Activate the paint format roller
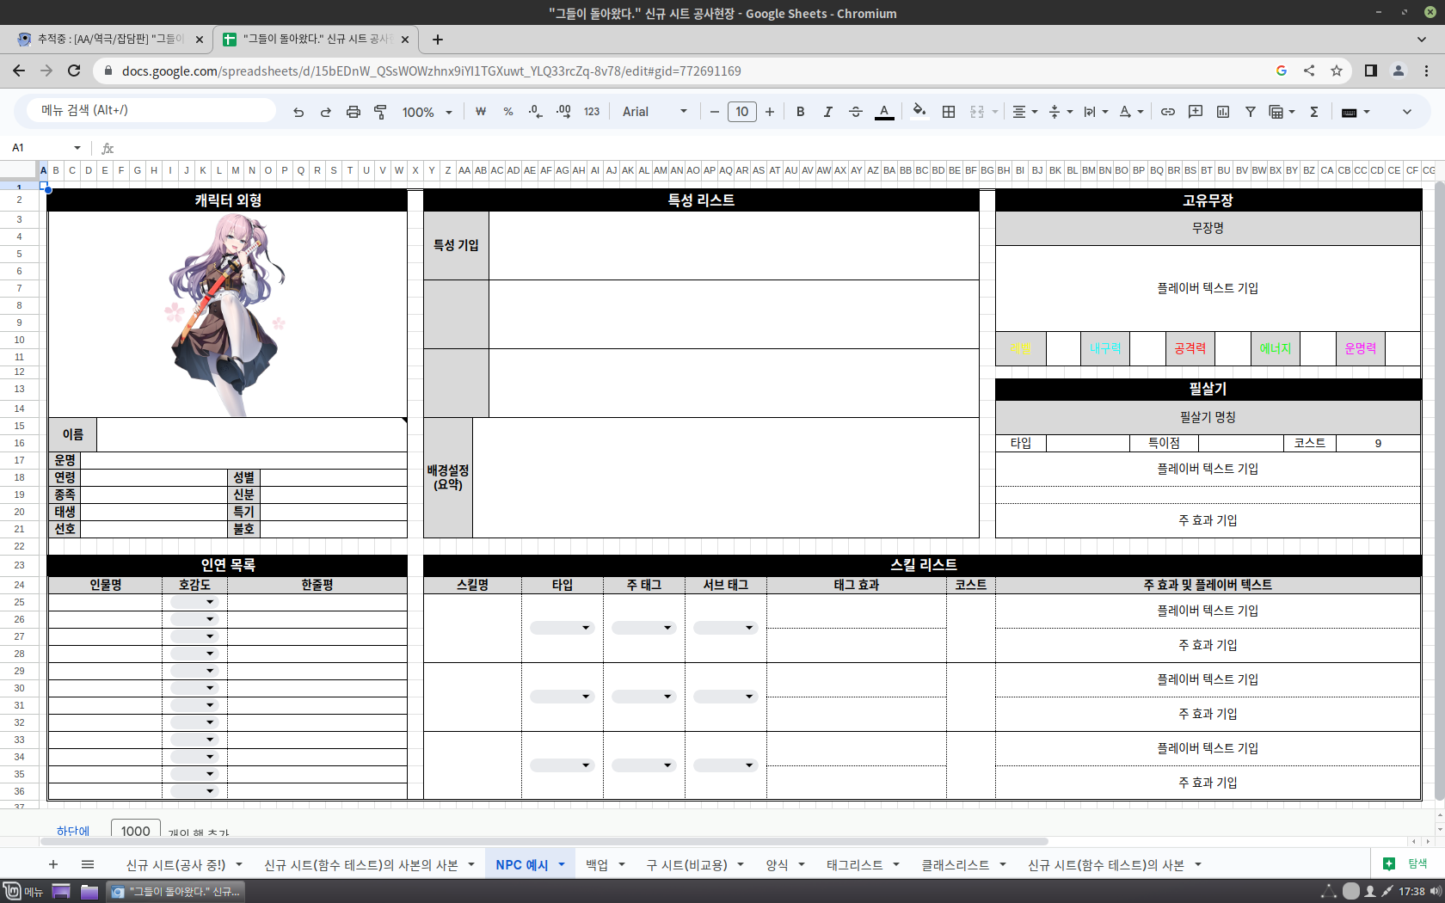Screen dimensions: 1445x903 380,112
